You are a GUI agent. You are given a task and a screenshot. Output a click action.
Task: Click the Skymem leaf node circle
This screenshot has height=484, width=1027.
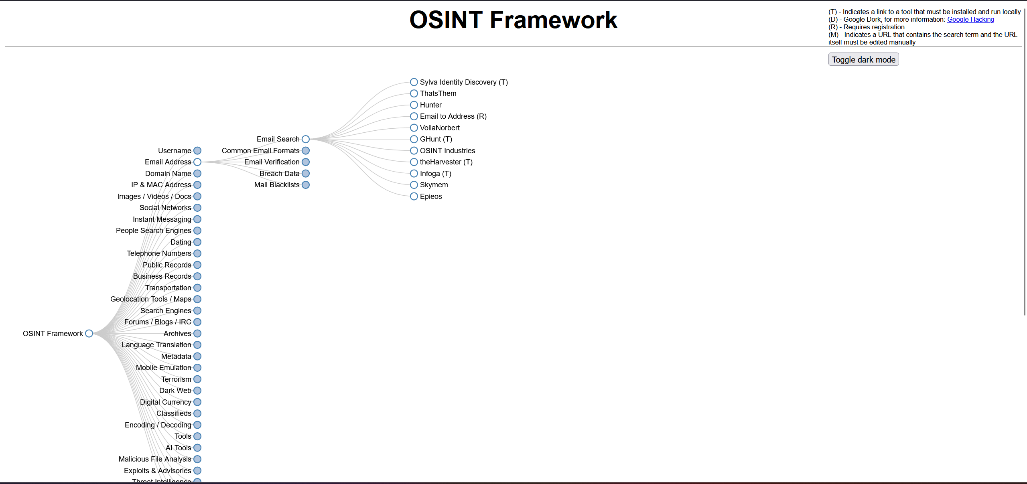[x=414, y=185]
